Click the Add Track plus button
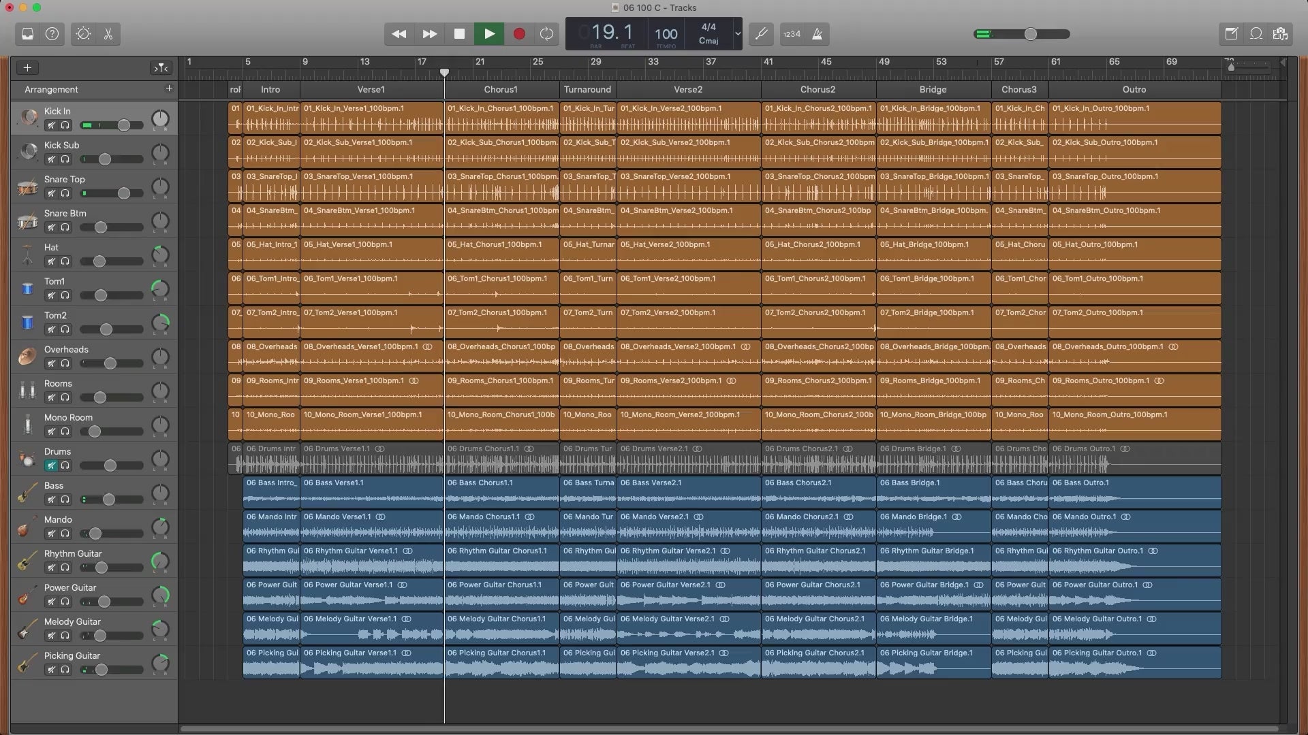Image resolution: width=1308 pixels, height=735 pixels. [x=27, y=67]
